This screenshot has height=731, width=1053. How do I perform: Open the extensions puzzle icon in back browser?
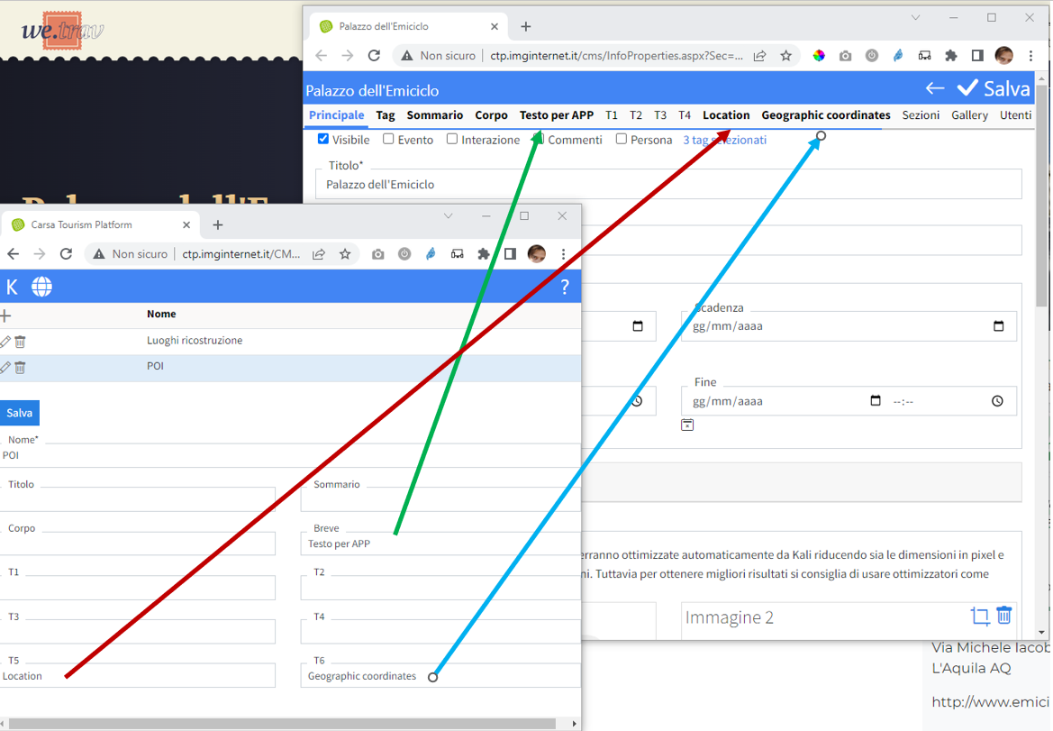pos(951,56)
